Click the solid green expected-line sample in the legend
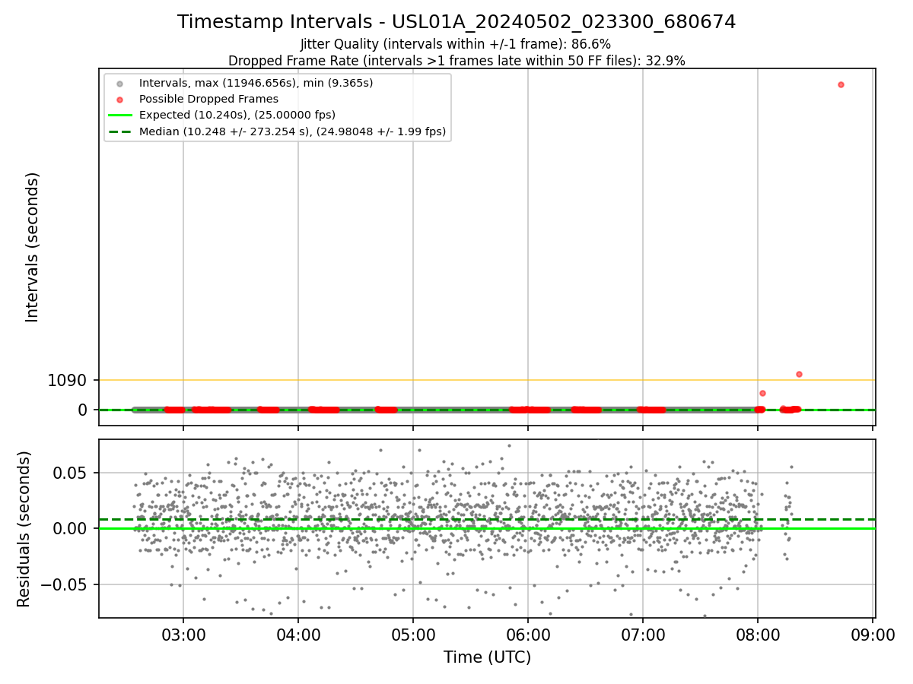 [x=119, y=115]
